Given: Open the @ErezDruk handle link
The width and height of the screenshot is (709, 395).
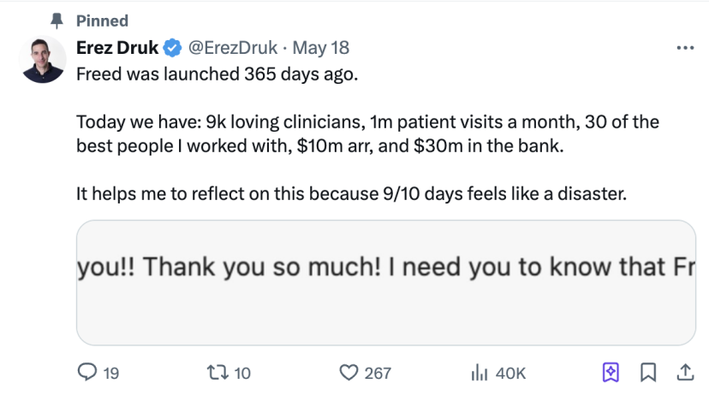Looking at the screenshot, I should [x=232, y=47].
